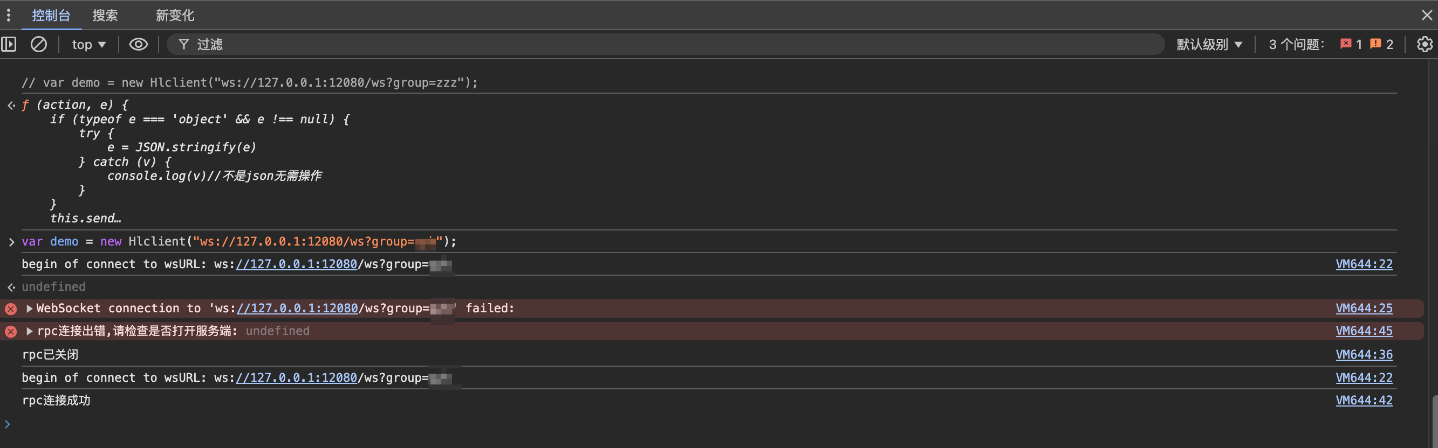The width and height of the screenshot is (1438, 448).
Task: Close the DevTools drawer
Action: pyautogui.click(x=1426, y=15)
